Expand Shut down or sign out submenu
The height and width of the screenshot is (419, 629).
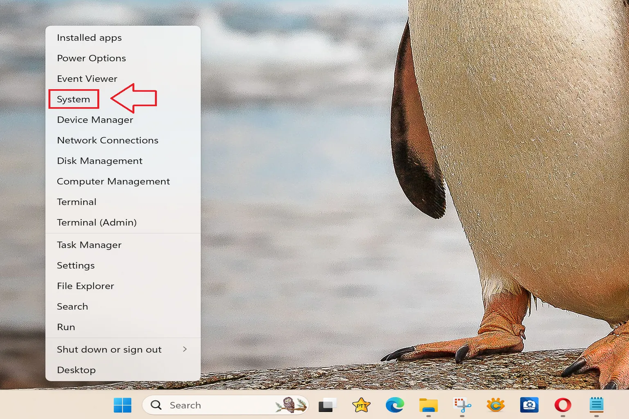(x=123, y=349)
